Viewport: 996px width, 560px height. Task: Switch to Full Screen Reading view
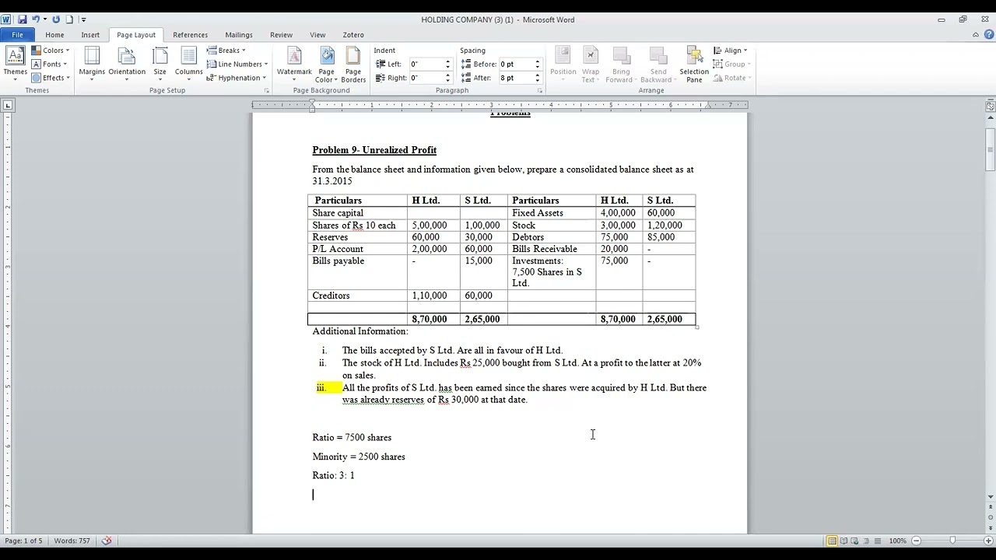click(x=843, y=541)
